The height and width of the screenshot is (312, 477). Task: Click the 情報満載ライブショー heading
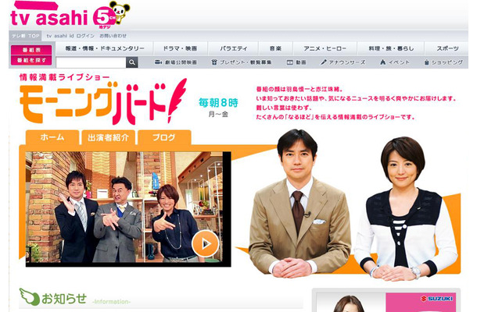(x=64, y=77)
